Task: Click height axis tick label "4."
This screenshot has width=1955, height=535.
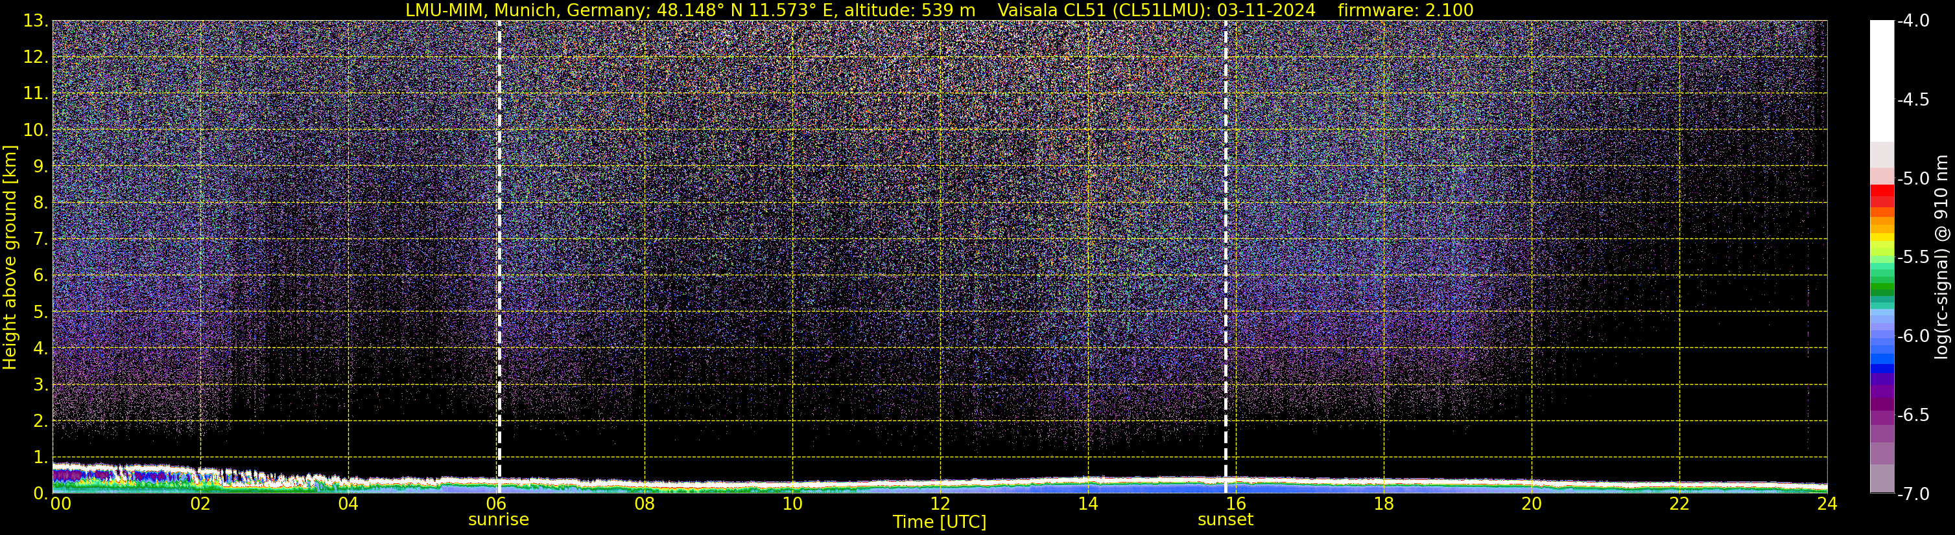Action: [40, 348]
